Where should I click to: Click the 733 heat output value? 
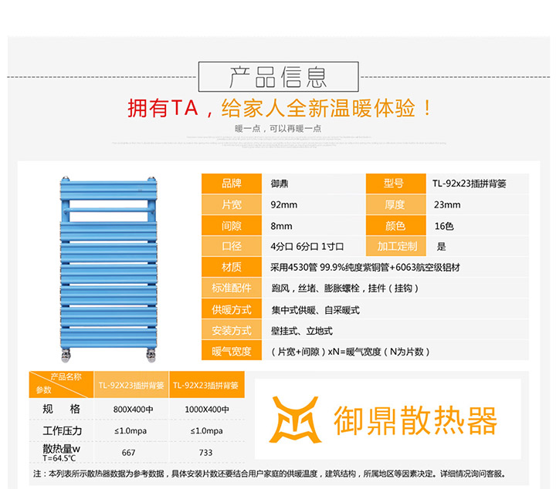205,453
